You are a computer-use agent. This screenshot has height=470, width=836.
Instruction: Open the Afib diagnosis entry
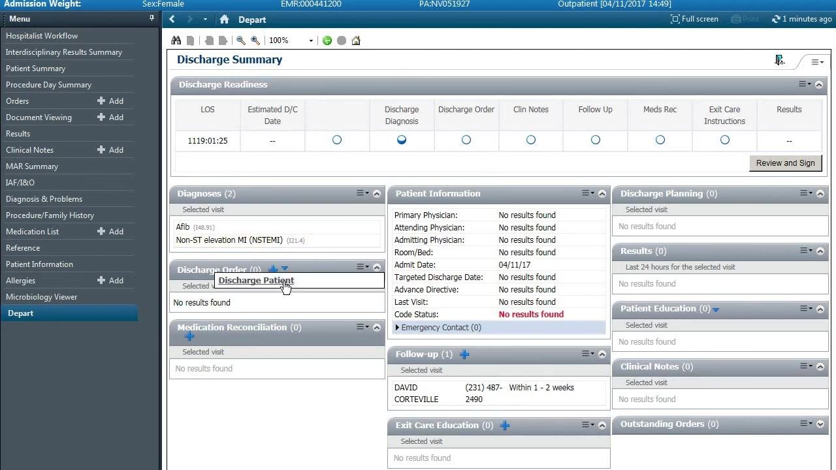click(183, 227)
